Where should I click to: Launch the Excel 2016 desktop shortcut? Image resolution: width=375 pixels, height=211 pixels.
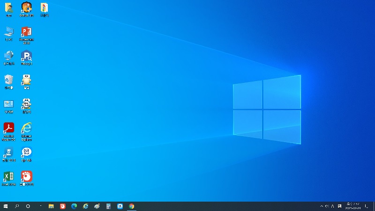tap(9, 179)
